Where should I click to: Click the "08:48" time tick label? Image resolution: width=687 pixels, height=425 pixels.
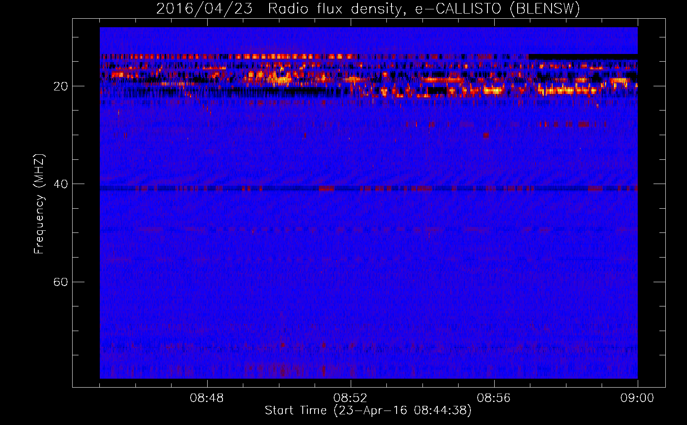click(207, 398)
